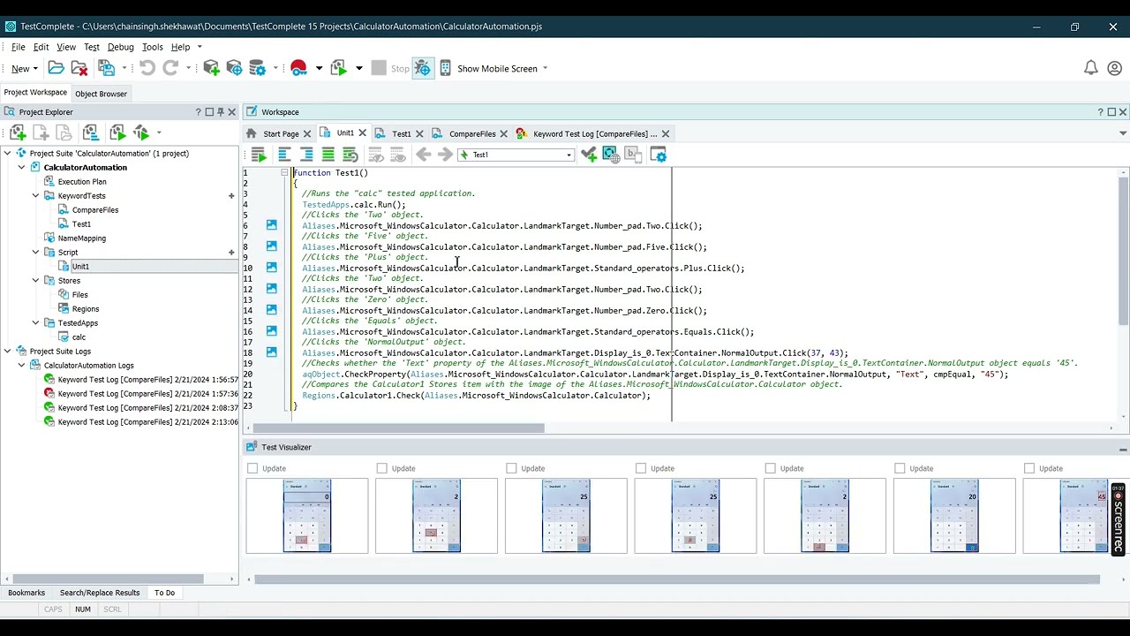Image resolution: width=1130 pixels, height=636 pixels.
Task: Click the Uncomment block icon with undo arrow
Action: coord(350,155)
